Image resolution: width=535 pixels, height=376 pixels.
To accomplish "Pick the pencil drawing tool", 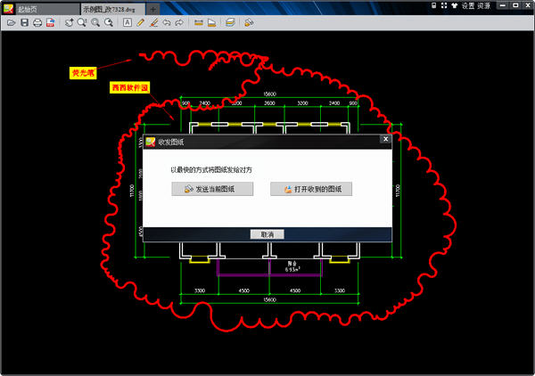I will (x=141, y=22).
